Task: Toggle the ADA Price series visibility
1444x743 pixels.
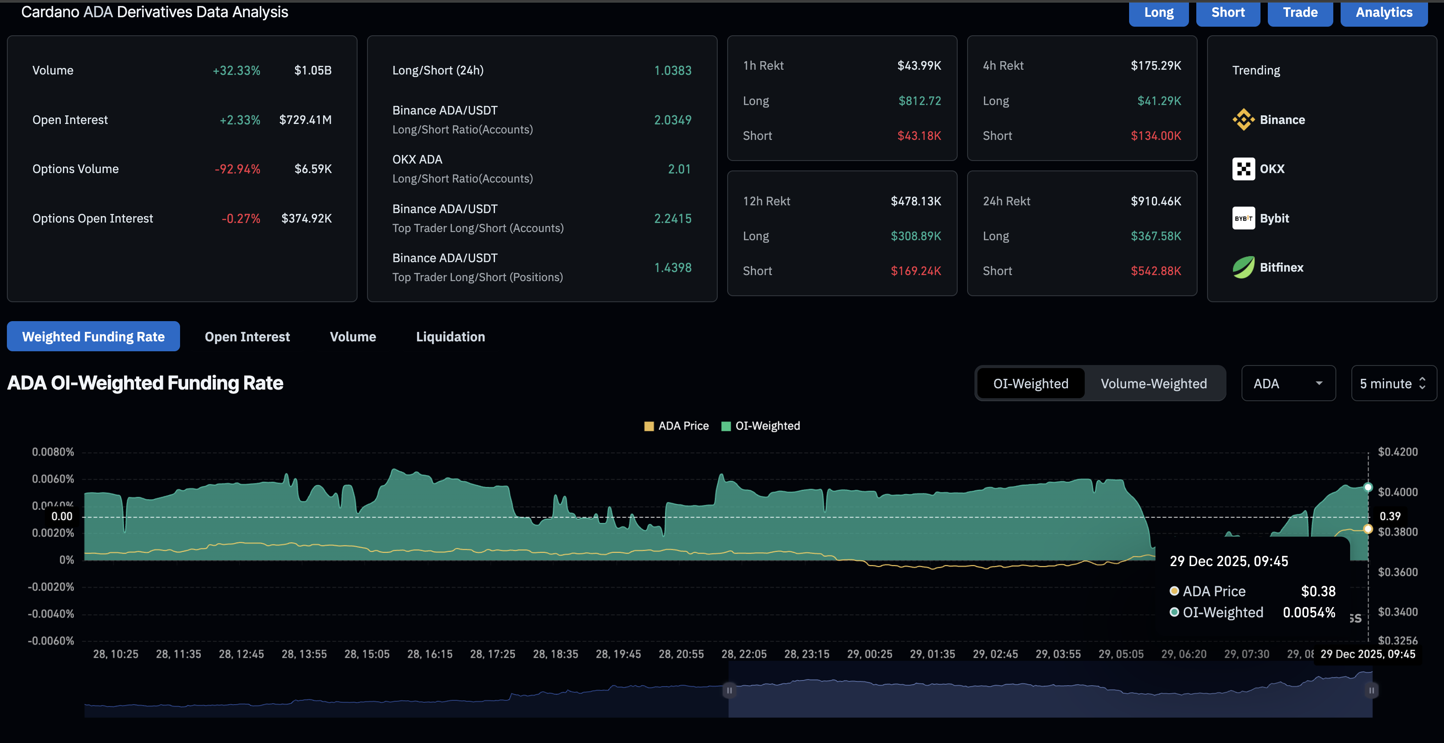Action: click(676, 425)
